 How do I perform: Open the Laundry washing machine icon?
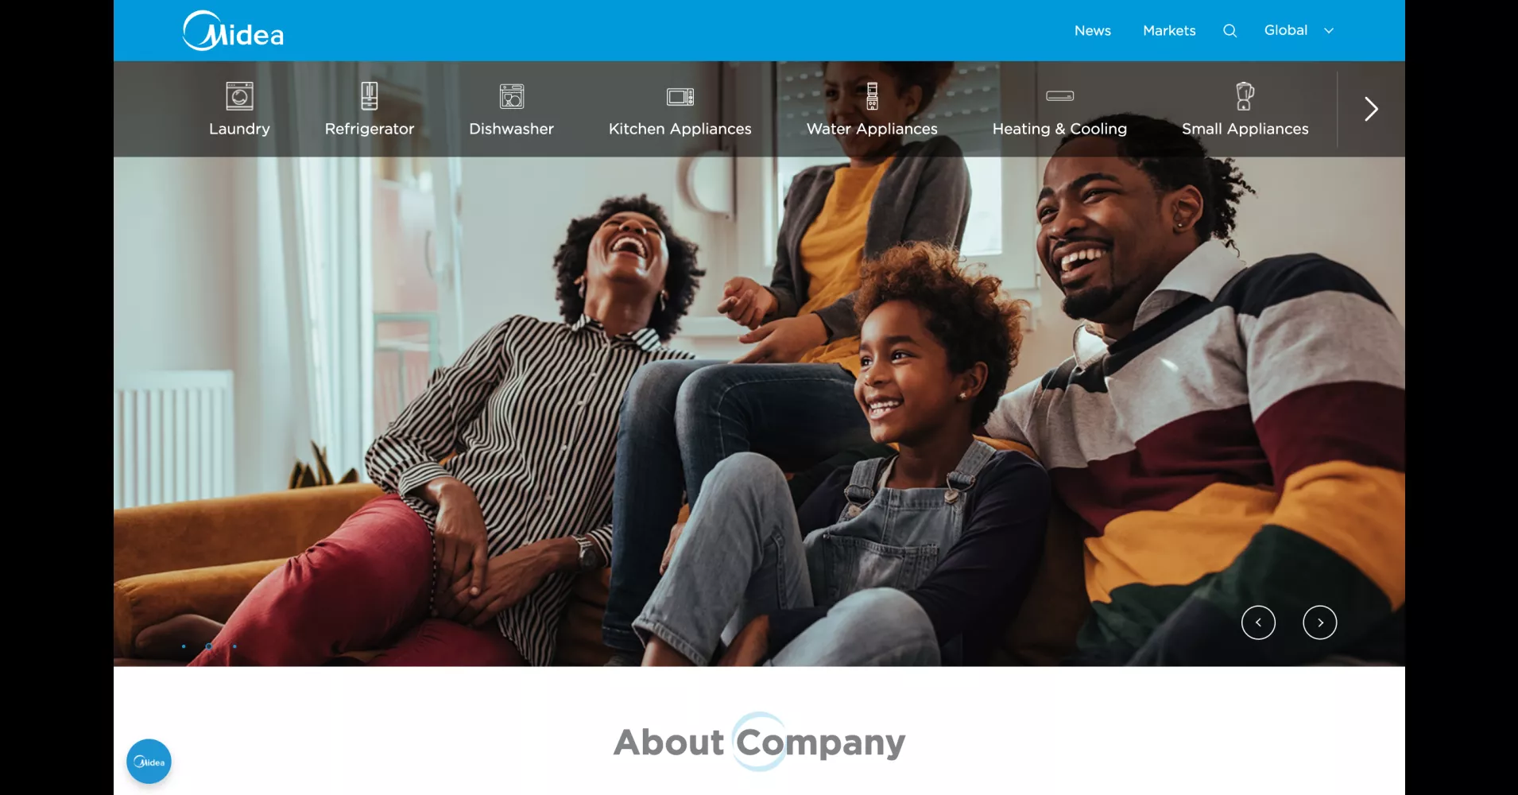(239, 96)
